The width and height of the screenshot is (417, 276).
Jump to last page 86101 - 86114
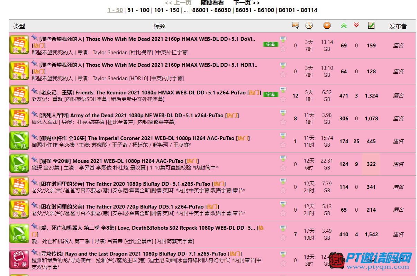point(298,10)
